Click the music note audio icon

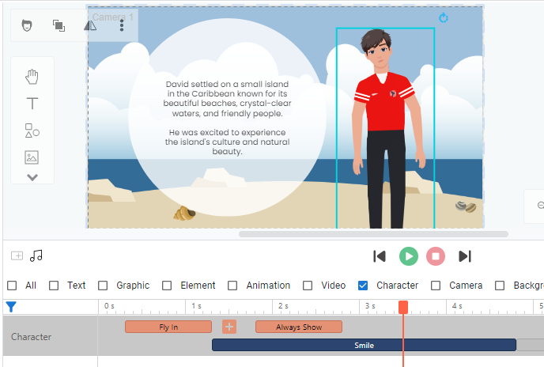pos(36,255)
